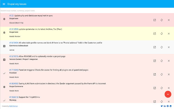Open issue #1414508 in new window
174x109 pixels.
point(155,34)
